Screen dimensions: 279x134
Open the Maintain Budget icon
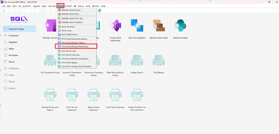tap(180, 27)
